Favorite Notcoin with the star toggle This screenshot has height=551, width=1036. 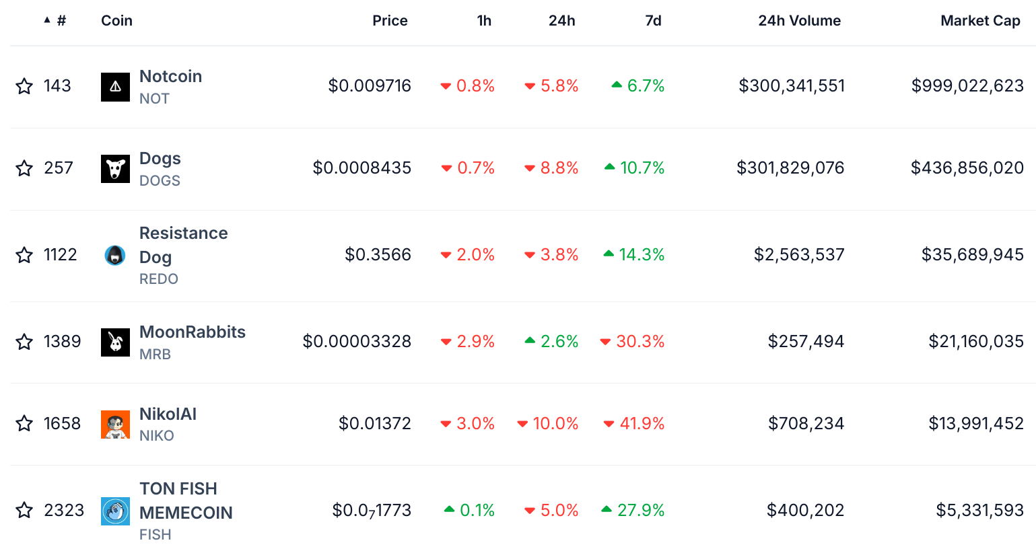[x=24, y=86]
